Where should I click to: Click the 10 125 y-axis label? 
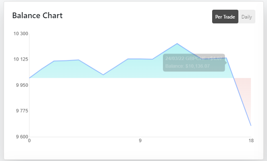click(21, 59)
